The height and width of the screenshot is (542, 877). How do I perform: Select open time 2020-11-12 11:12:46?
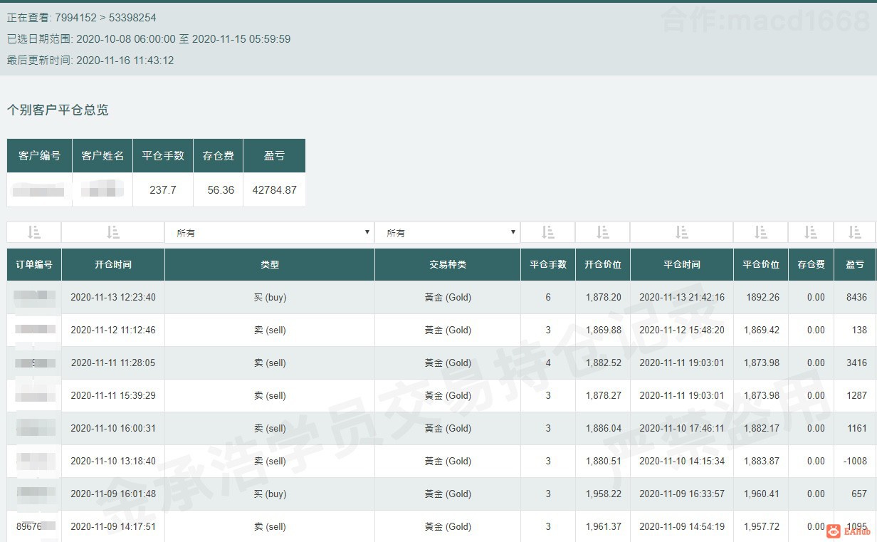tap(113, 330)
